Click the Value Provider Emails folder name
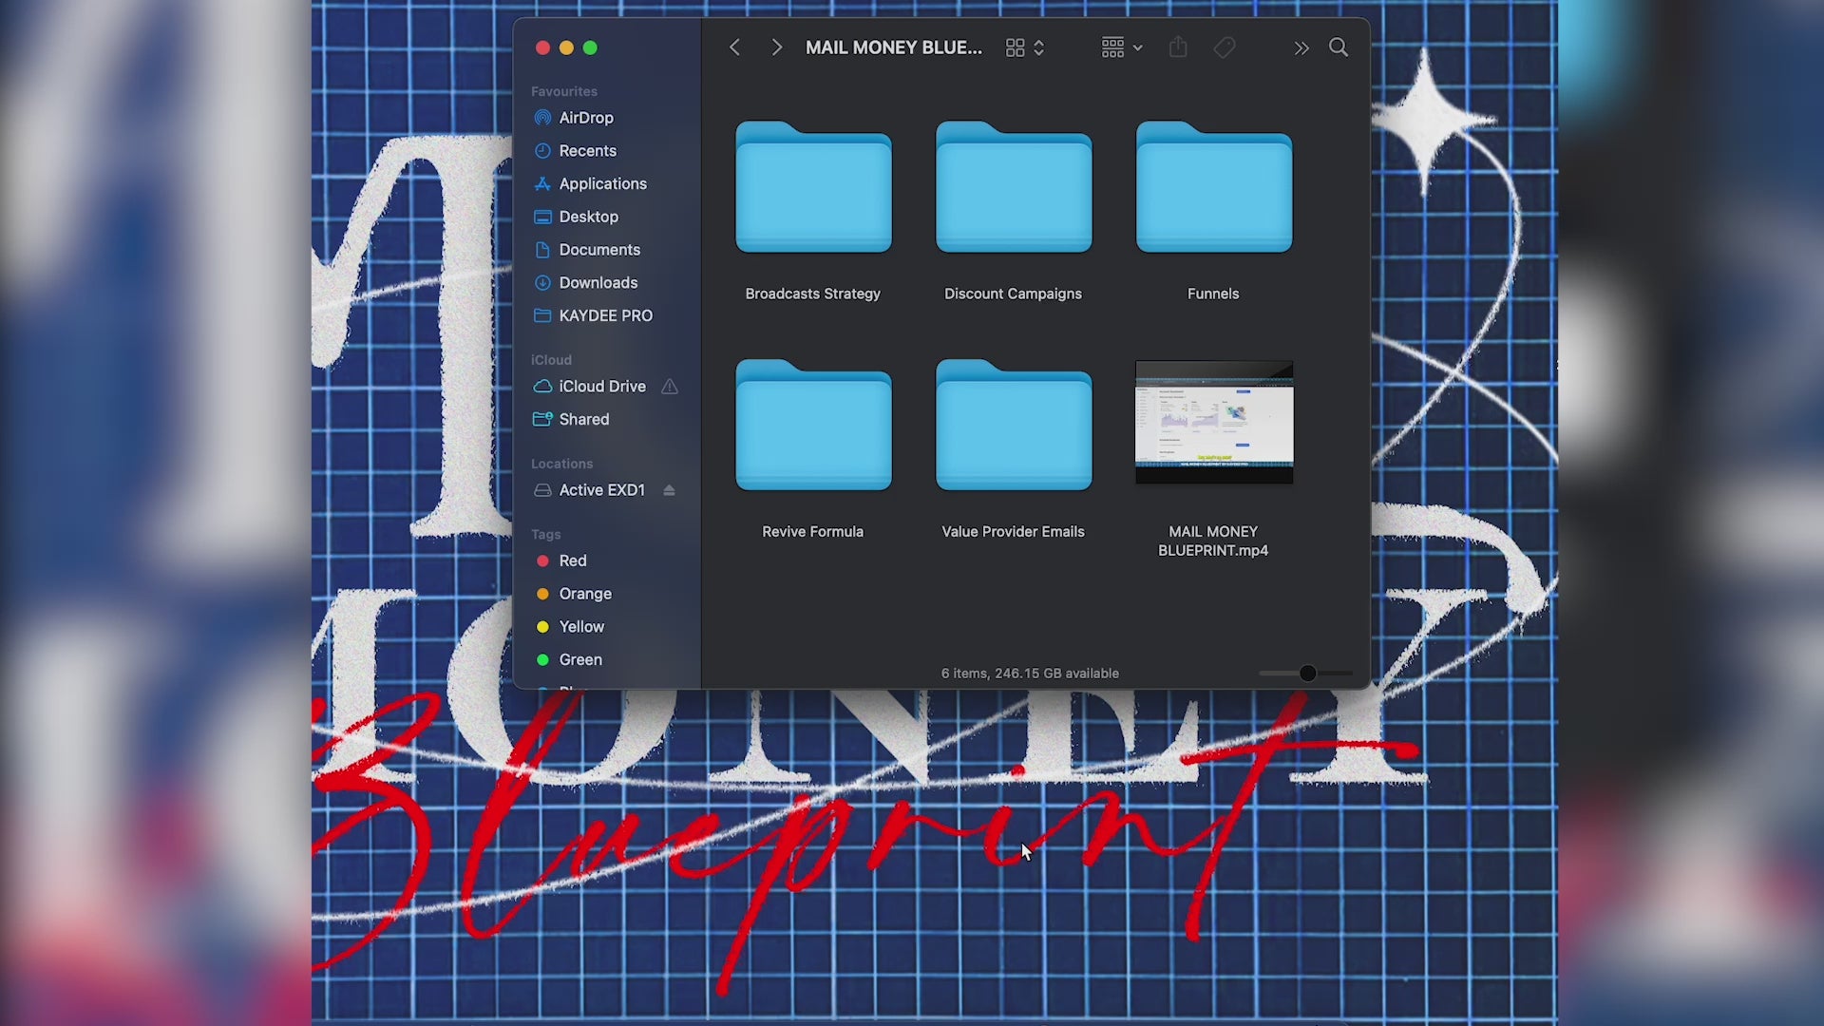The width and height of the screenshot is (1824, 1026). pyautogui.click(x=1014, y=532)
